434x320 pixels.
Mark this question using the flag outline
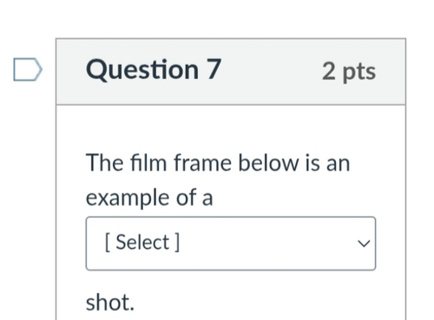(x=28, y=69)
